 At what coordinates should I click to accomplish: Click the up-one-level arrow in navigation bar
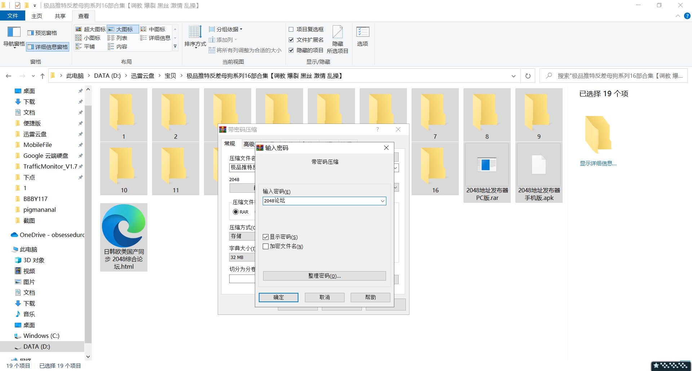point(43,76)
